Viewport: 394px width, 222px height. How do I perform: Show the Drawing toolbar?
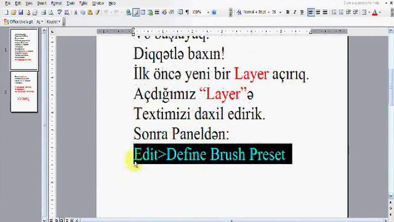[164, 12]
